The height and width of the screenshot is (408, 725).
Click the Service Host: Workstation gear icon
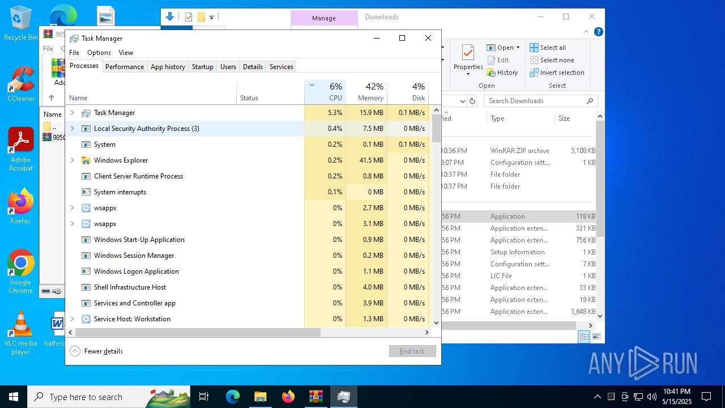(86, 319)
